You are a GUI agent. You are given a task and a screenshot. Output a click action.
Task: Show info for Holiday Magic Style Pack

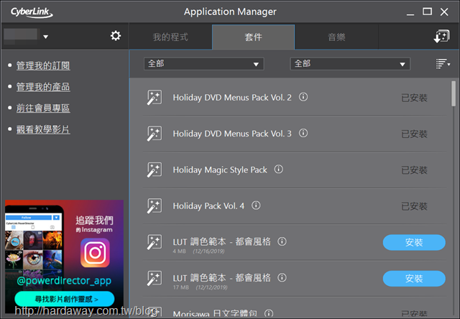pyautogui.click(x=279, y=169)
